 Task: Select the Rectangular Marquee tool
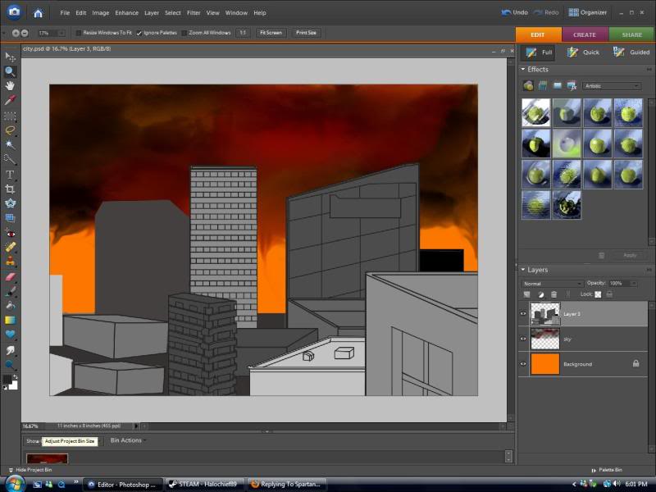pos(10,116)
